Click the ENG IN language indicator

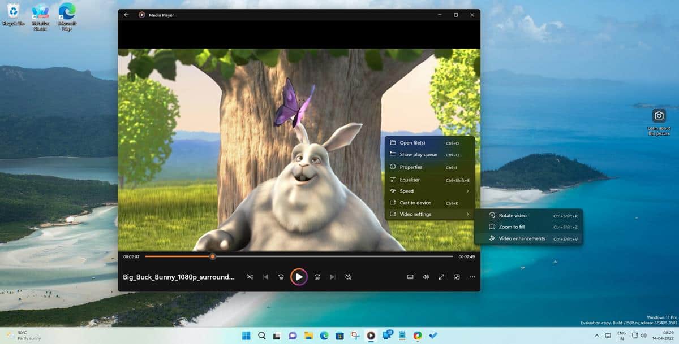coord(621,336)
